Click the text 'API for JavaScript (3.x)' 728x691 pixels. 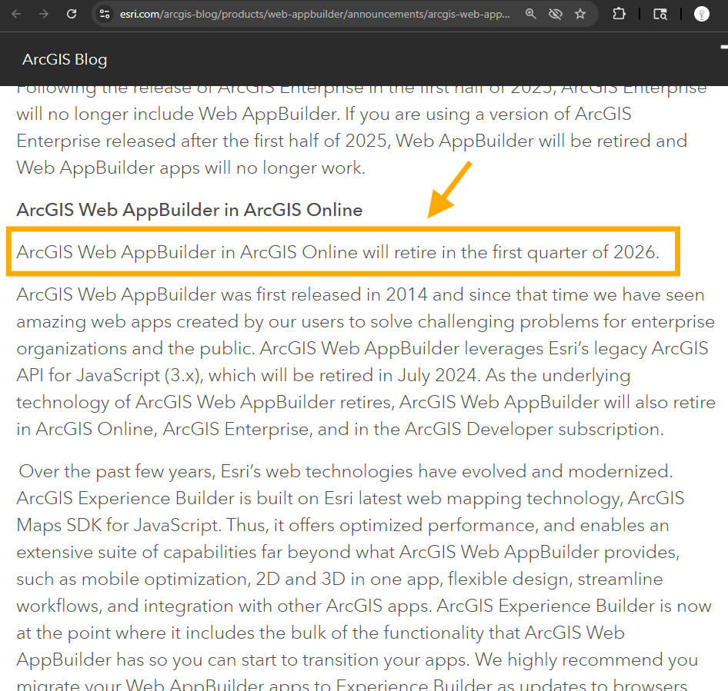pos(110,376)
